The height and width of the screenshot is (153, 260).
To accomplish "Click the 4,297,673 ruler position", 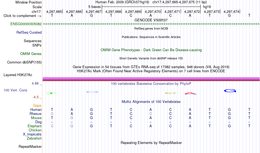I will point(212,11).
